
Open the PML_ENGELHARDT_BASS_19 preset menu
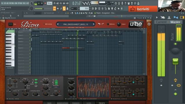(x=75, y=24)
